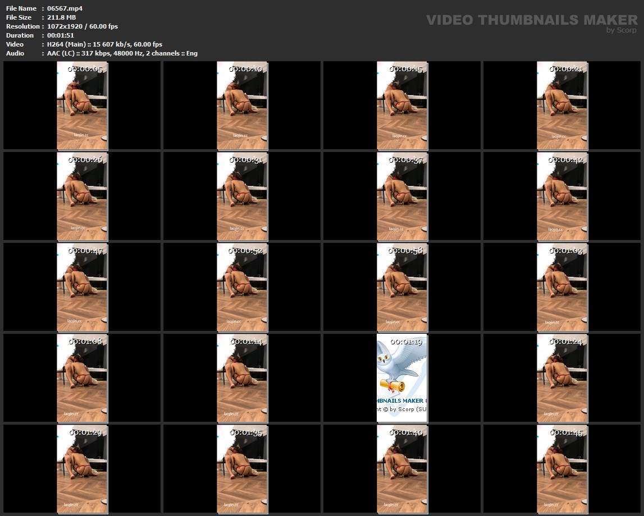Select the thumbnail marked 00:00:10
644x516 pixels.
[x=242, y=105]
